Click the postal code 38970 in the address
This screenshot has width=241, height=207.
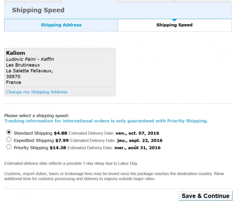point(13,77)
